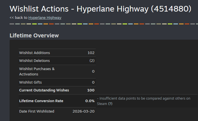The height and width of the screenshot is (121, 198).
Task: Click the Wishlist Gifts label
Action: (31, 82)
